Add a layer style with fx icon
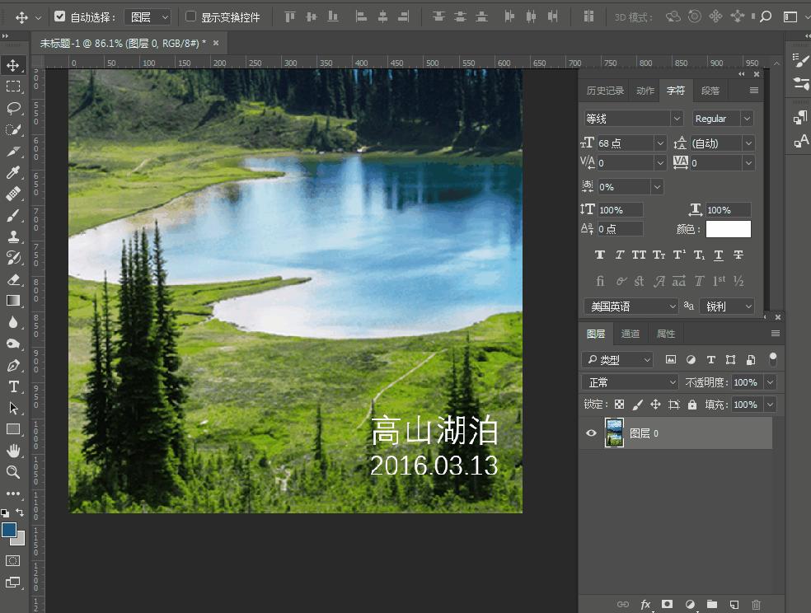Viewport: 811px width, 613px height. click(645, 604)
